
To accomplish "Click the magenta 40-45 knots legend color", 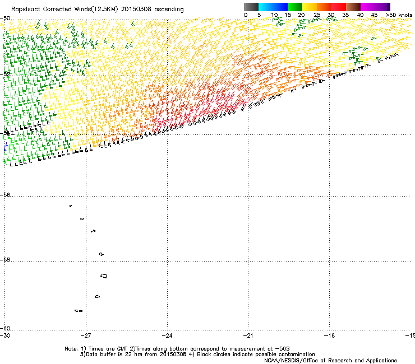I will point(368,7).
